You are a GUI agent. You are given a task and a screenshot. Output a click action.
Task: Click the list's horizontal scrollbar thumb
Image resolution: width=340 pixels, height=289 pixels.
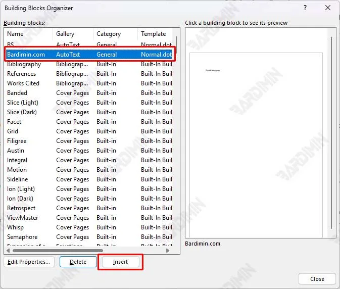[x=58, y=251]
